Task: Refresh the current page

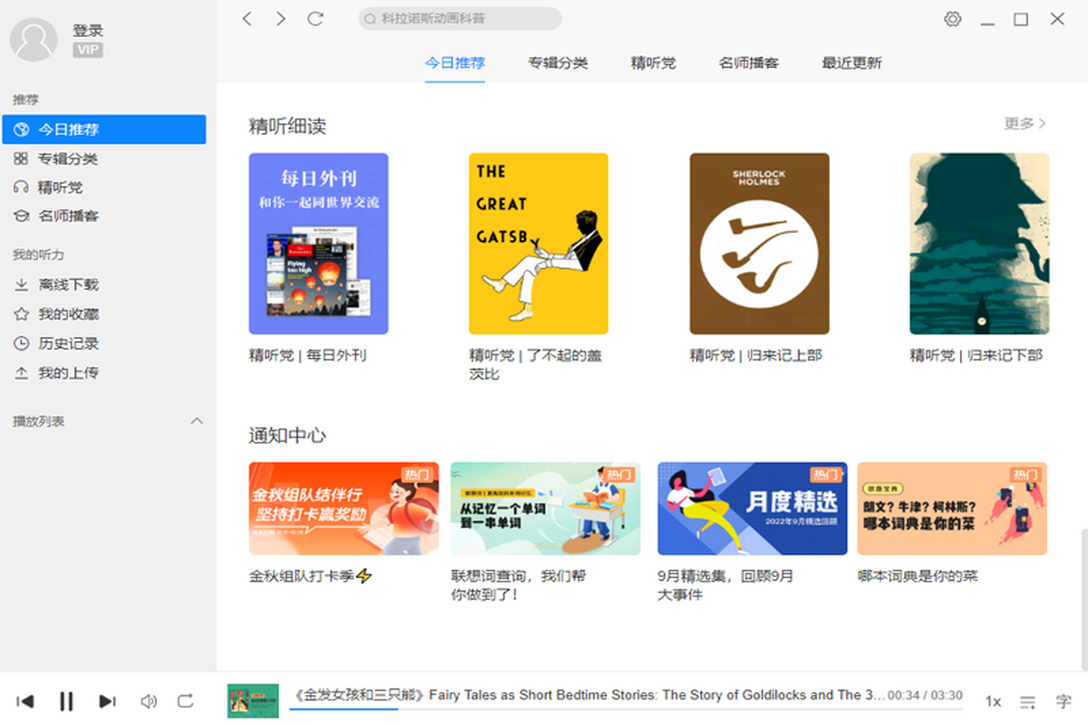Action: [x=316, y=19]
